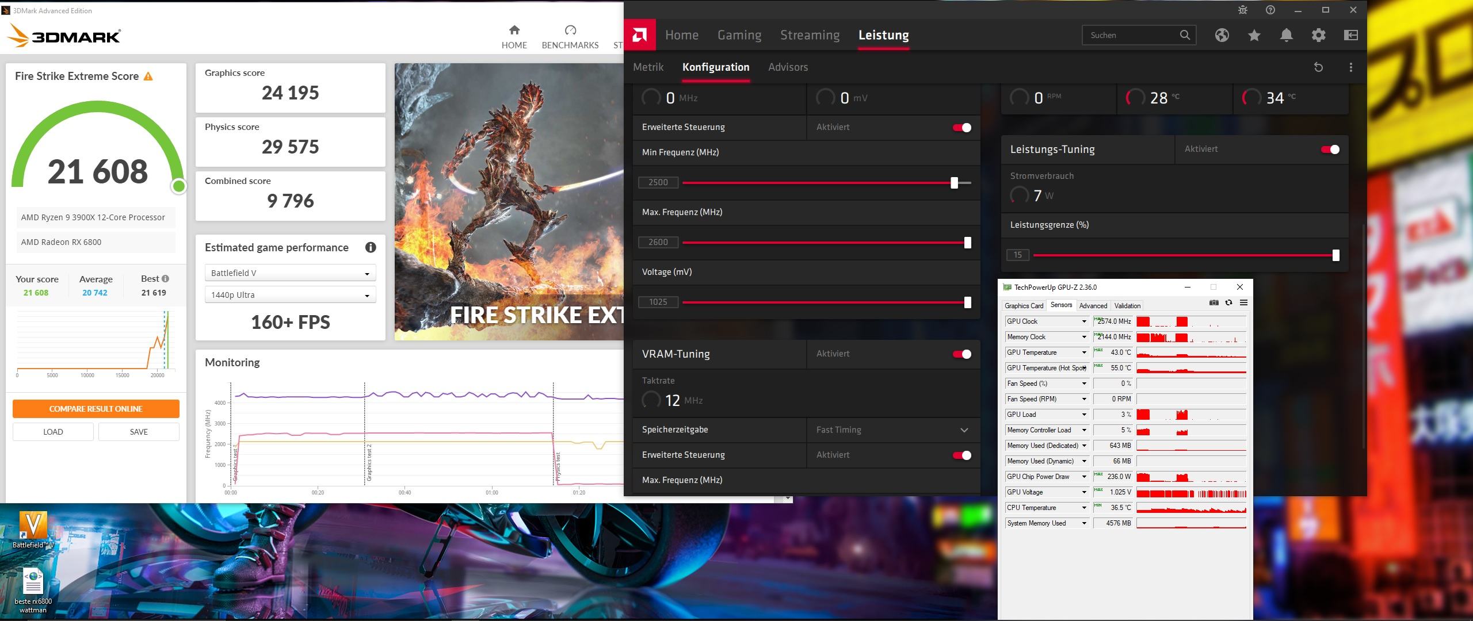Click the Max Frequenz value field 2600

658,243
